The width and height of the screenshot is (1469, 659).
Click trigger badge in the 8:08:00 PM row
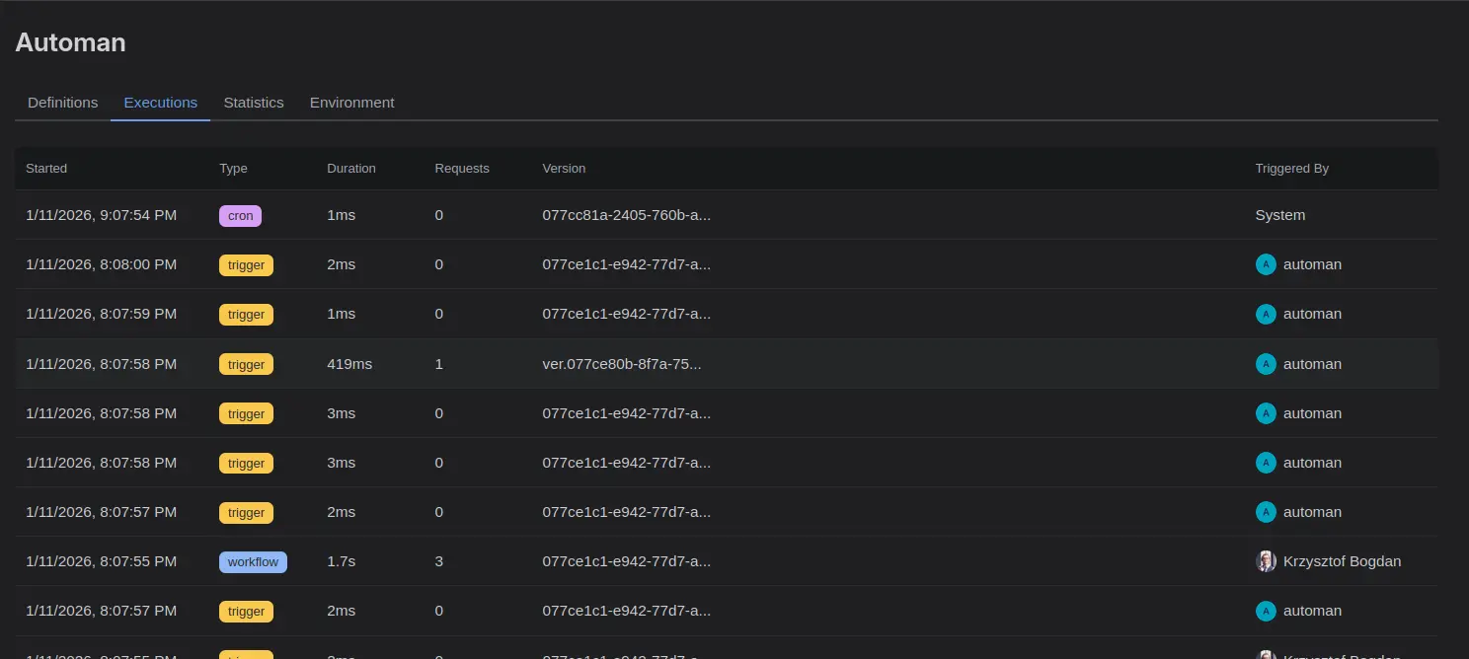pos(246,265)
